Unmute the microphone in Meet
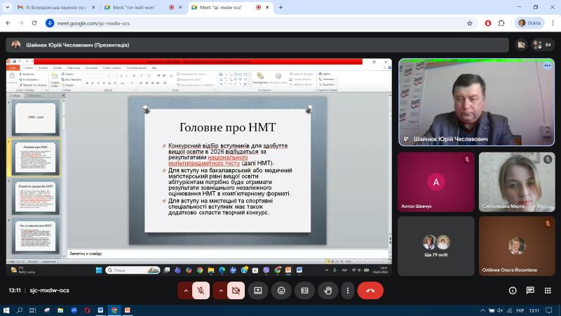The image size is (561, 316). [202, 290]
